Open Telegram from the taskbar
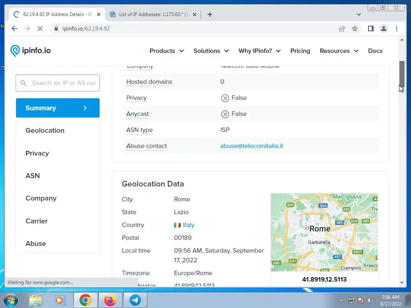This screenshot has height=308, width=411. (x=135, y=300)
